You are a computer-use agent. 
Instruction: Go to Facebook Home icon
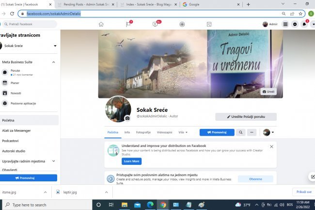[101, 24]
